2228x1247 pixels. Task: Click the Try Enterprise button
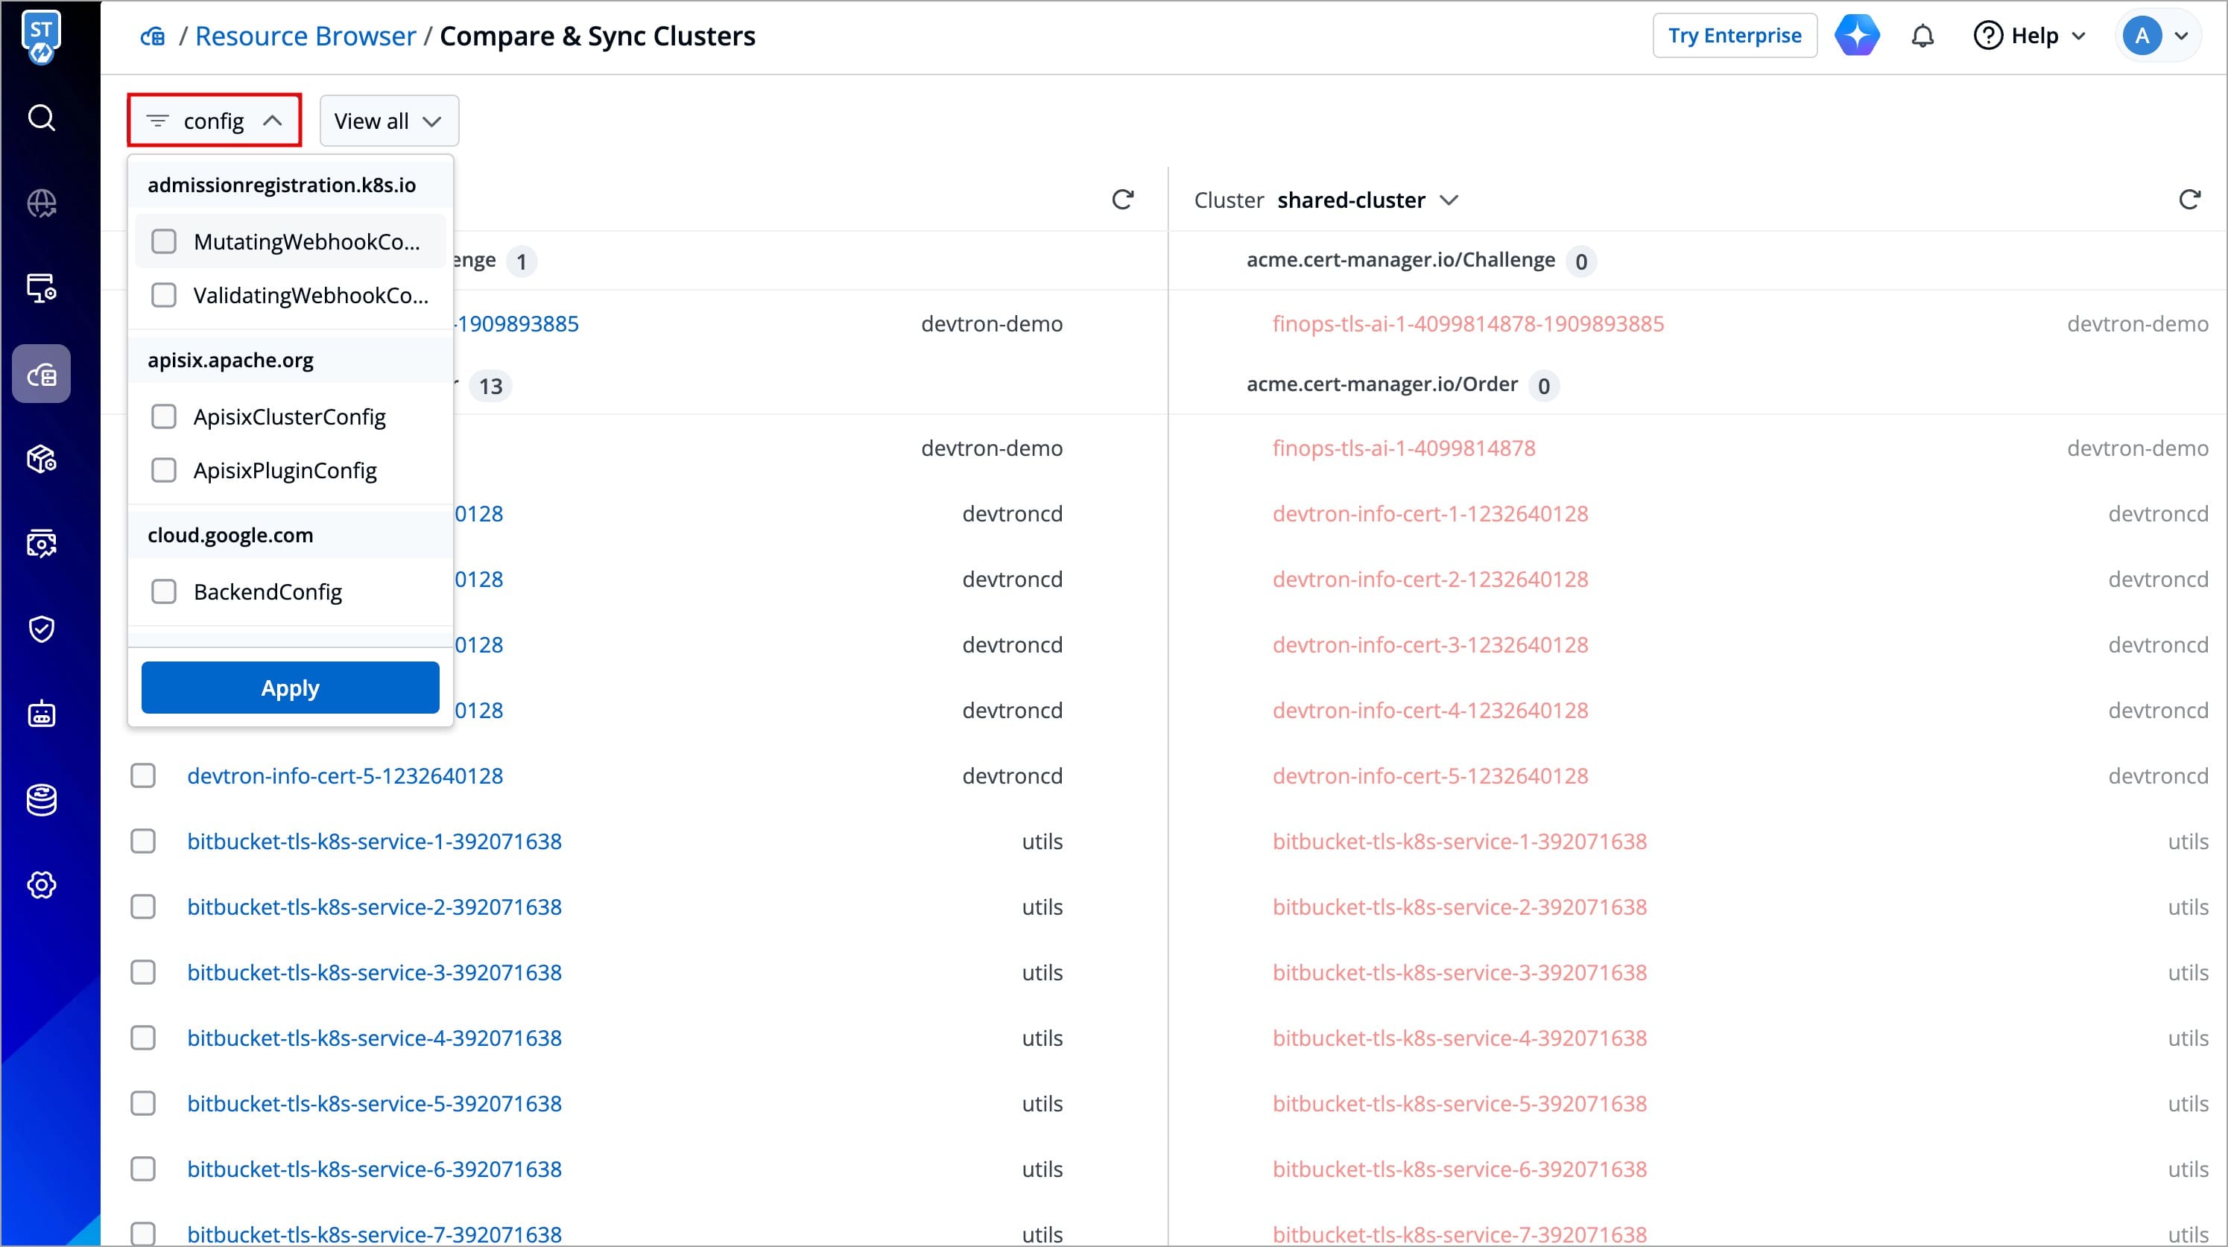click(1734, 37)
